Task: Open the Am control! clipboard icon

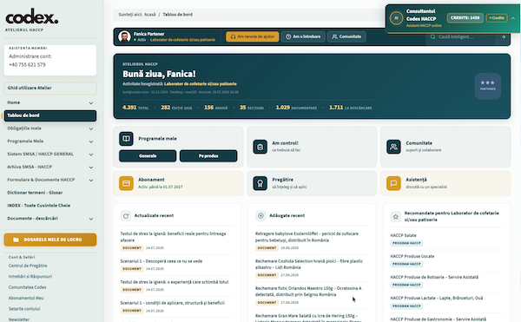Action: coord(260,147)
